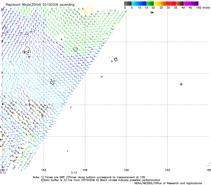Click the legend scale label '40'
This screenshot has width=211, height=185.
coord(183,8)
